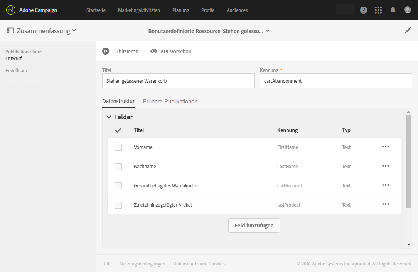Check the Gesamtbetrag des Warenkorbs checkbox
The image size is (418, 272).
tap(118, 186)
